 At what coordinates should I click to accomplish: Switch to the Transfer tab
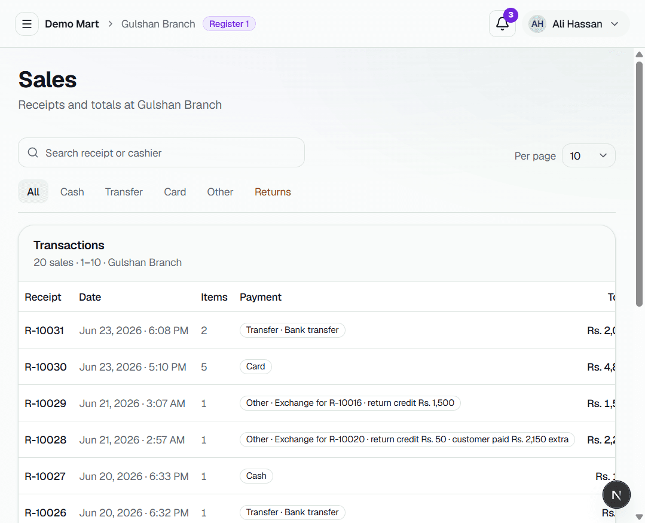[x=124, y=192]
